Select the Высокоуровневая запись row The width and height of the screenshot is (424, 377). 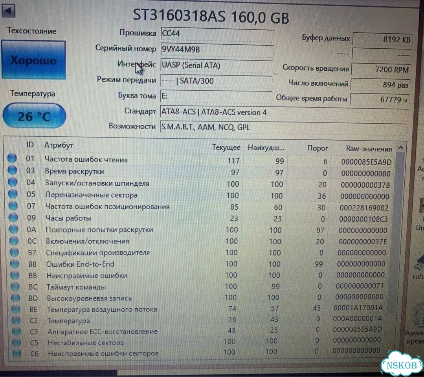click(x=200, y=298)
